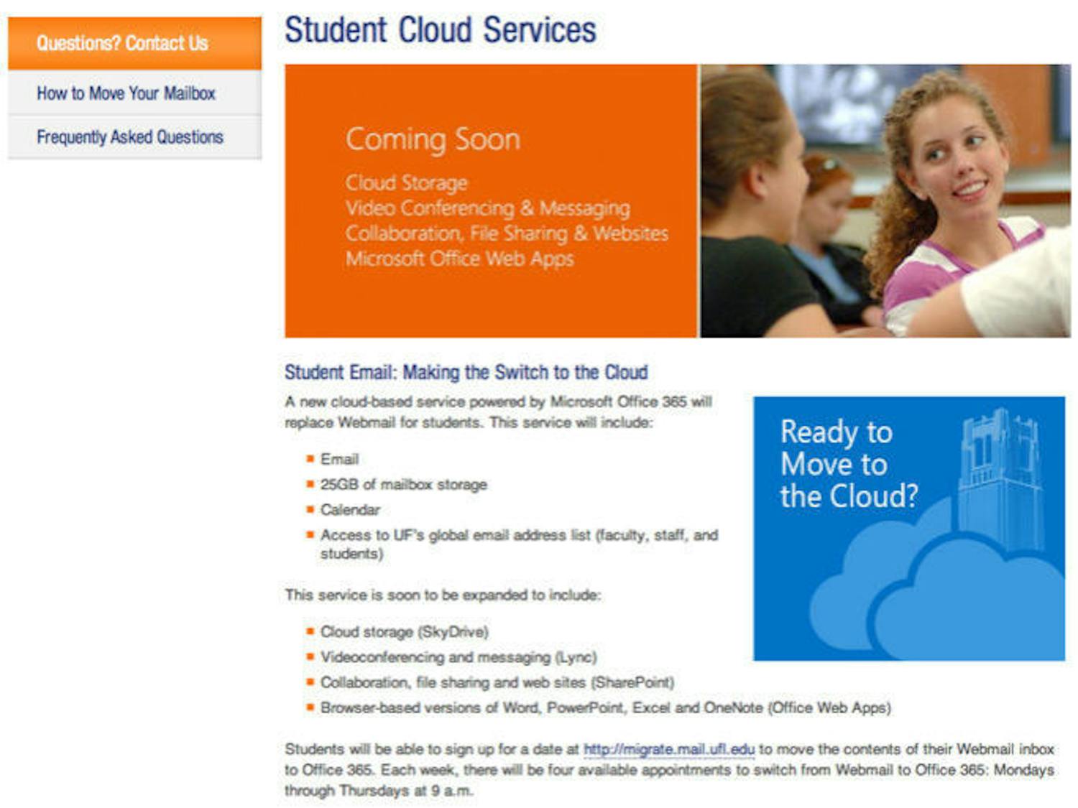Image resolution: width=1078 pixels, height=808 pixels.
Task: Click the bullet next to Cloud storage (SkyDrive)
Action: (x=310, y=631)
